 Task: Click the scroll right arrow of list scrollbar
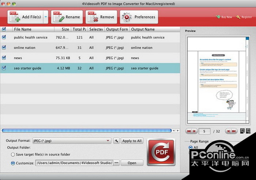click(178, 130)
